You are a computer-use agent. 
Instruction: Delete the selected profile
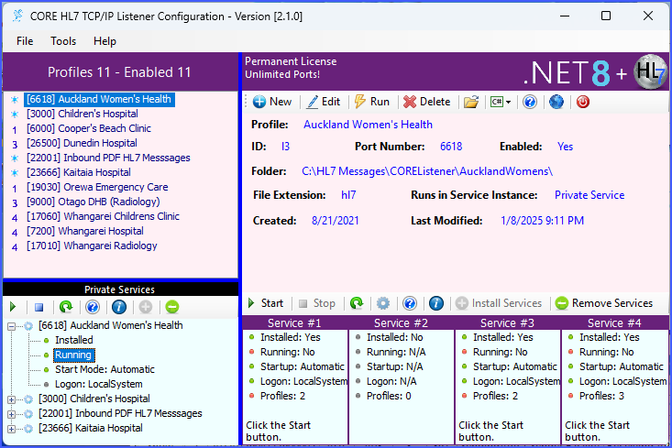click(427, 102)
